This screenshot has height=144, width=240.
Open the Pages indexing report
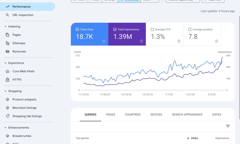[16, 35]
